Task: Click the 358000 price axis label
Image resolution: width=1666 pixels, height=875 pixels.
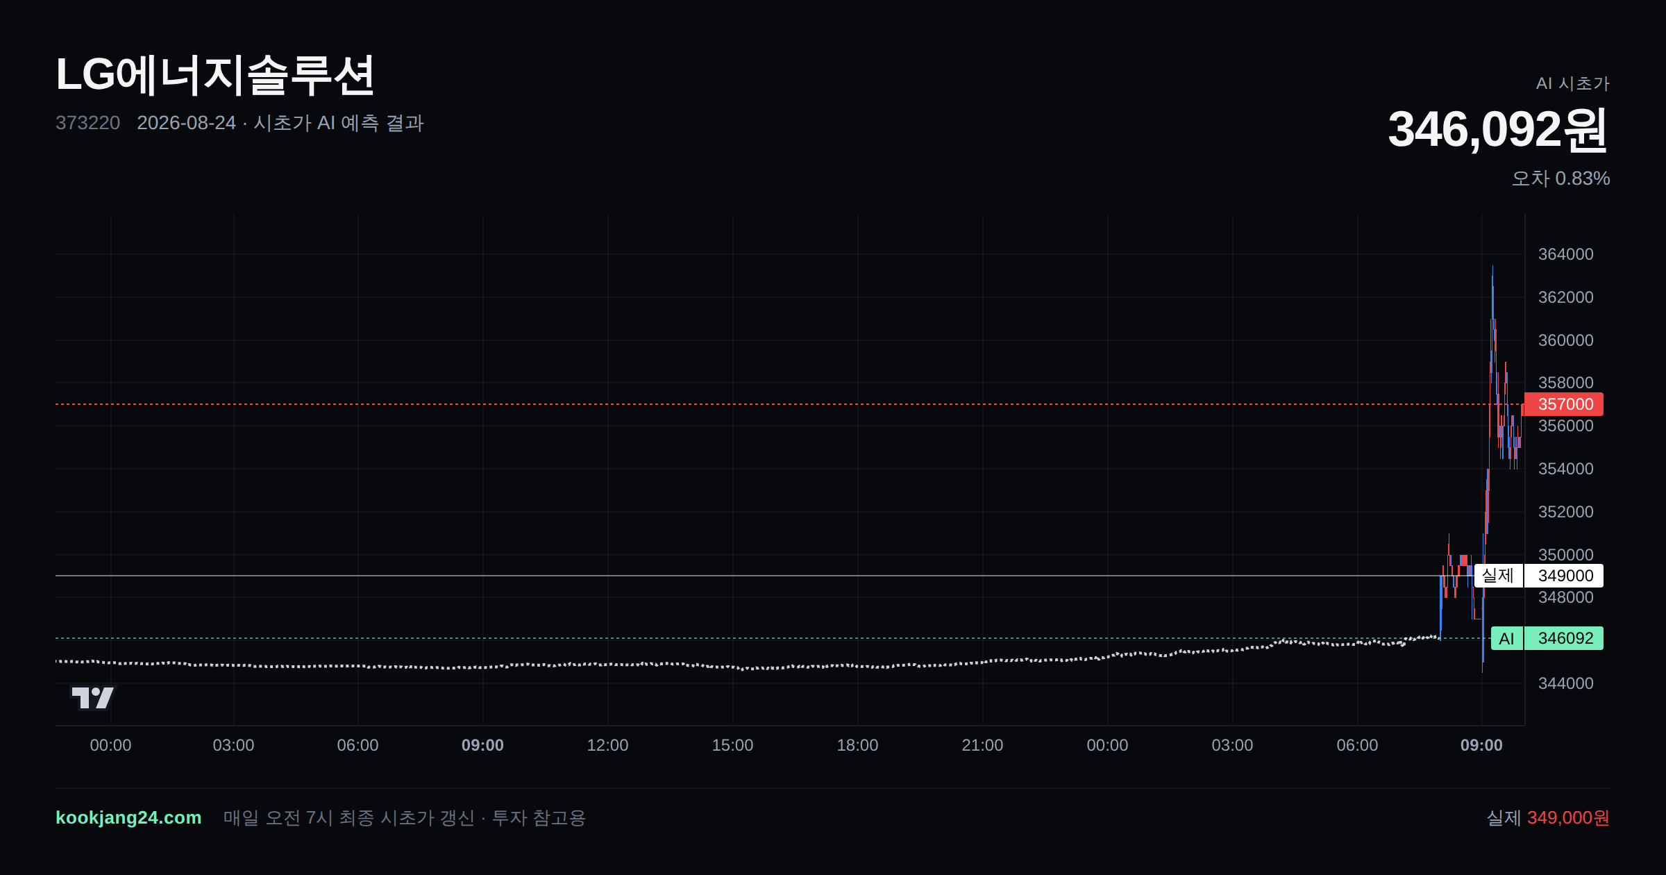Action: [1565, 383]
